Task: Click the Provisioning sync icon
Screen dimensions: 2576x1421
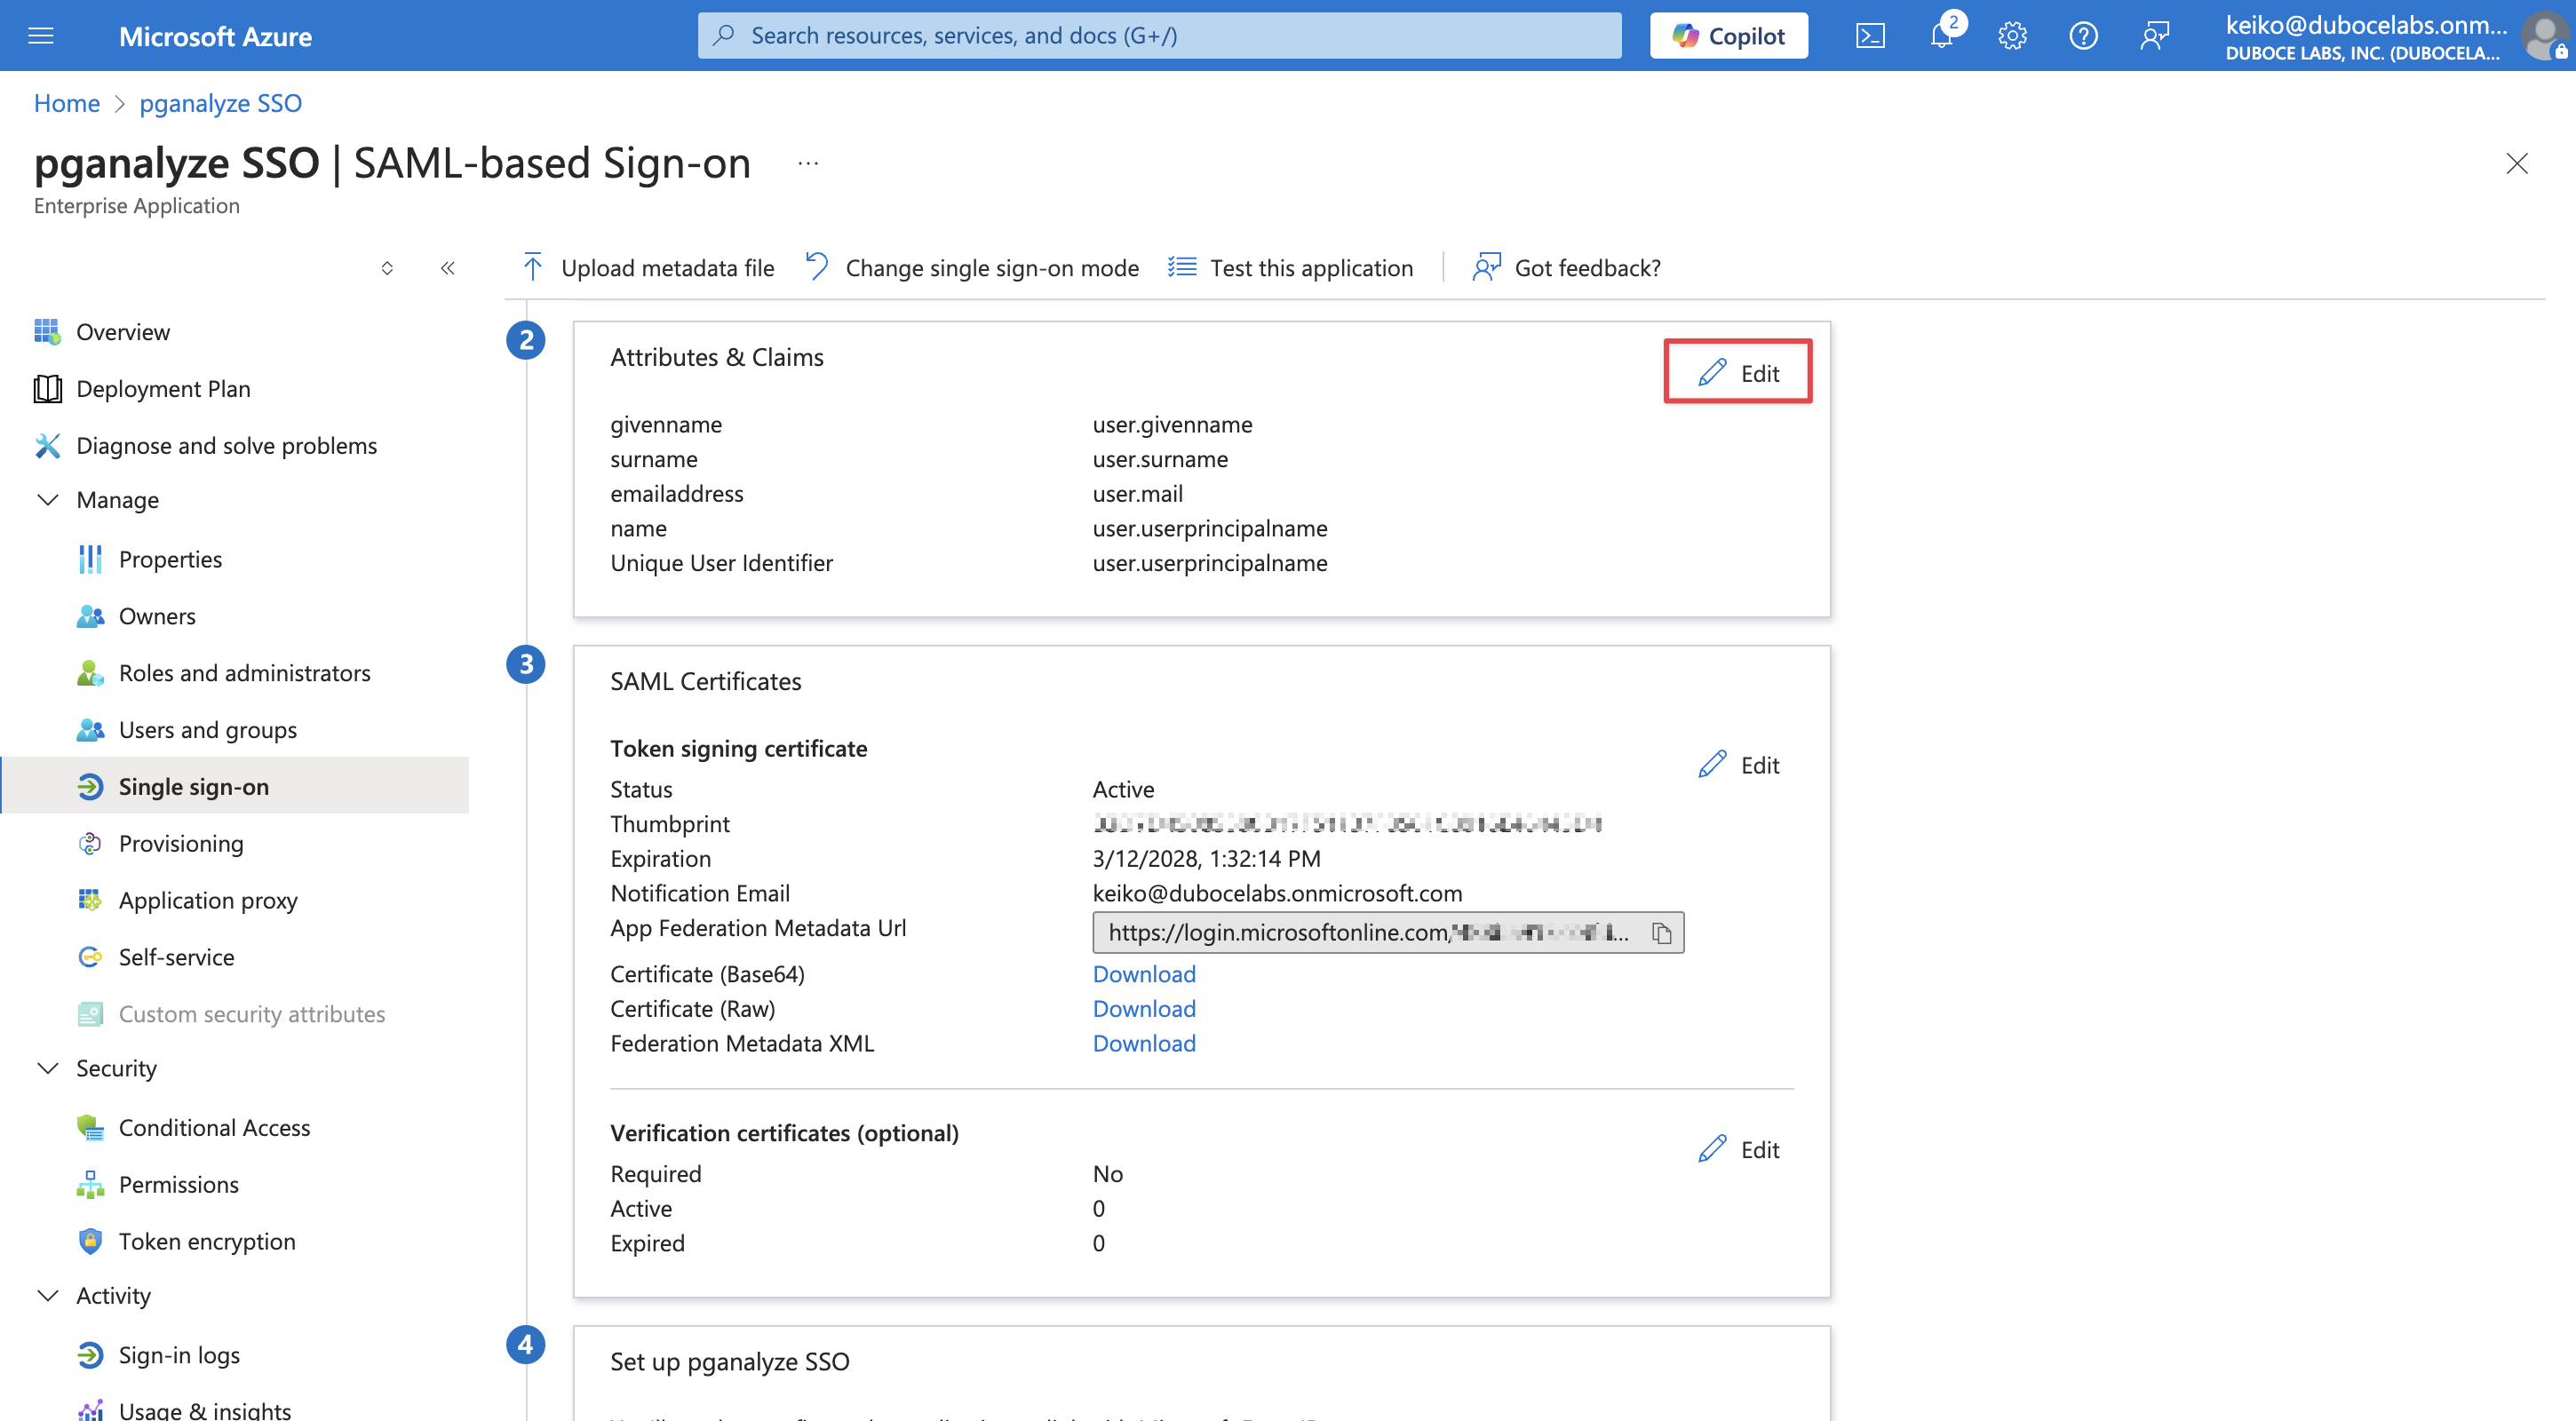Action: 90,843
